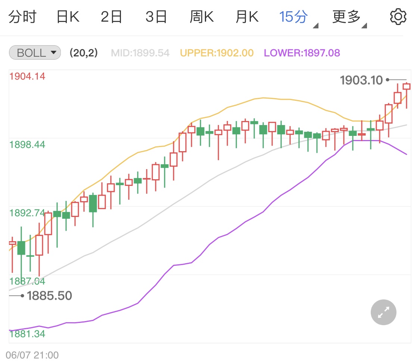
Task: Open the BOLL indicator selector dropdown
Action: click(x=35, y=53)
